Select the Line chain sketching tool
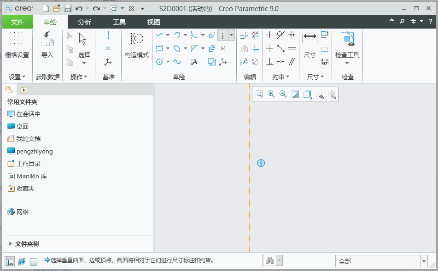Viewport: 438px width, 271px height. [160, 35]
